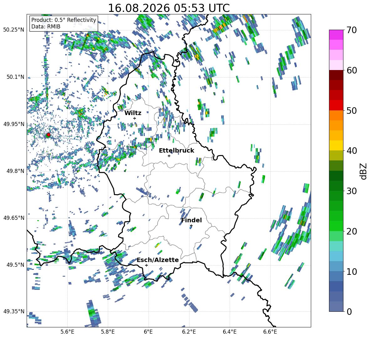Click the Wiltz station cross marker
371x338 pixels.
pos(135,118)
